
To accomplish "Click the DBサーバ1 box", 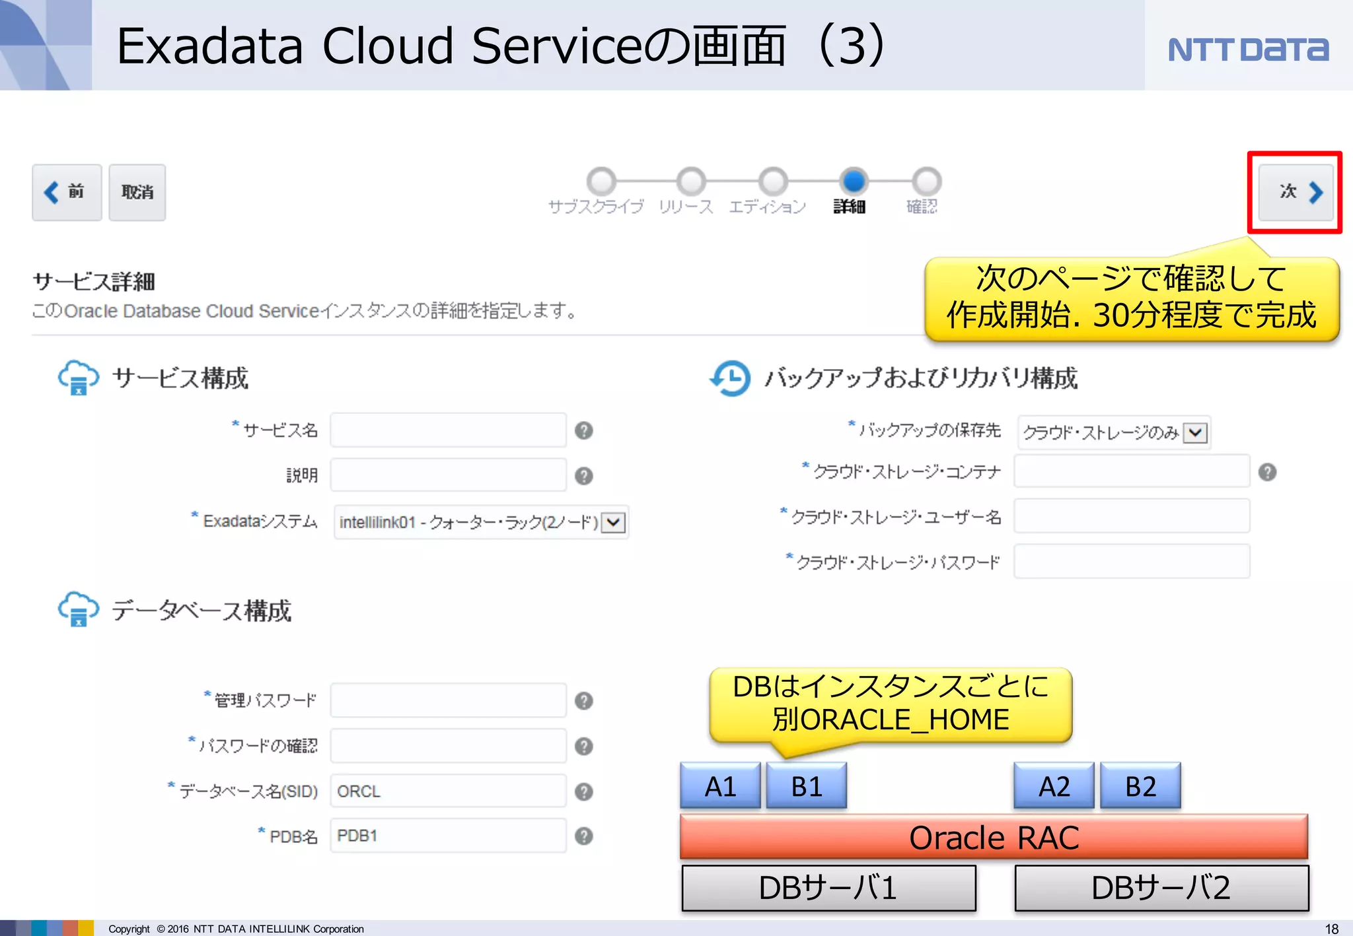I will (x=829, y=888).
